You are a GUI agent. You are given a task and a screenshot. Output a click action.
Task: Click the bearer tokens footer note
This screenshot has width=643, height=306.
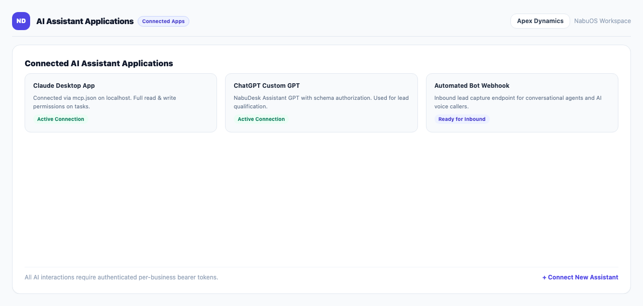pos(122,277)
